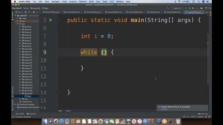The height and width of the screenshot is (125, 223).
Task: Open Project panel gear settings
Action: (34, 12)
